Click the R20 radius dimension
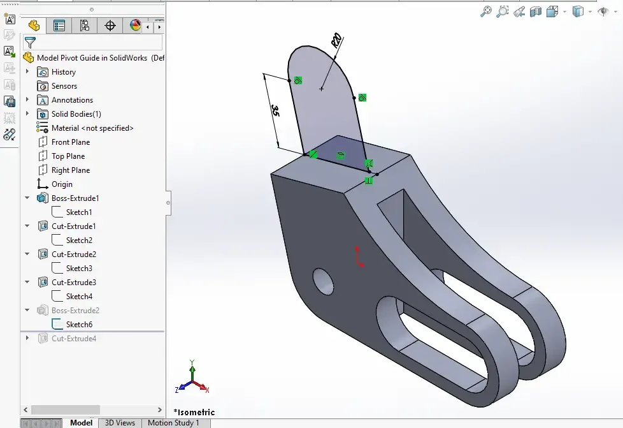623x428 pixels. tap(336, 41)
